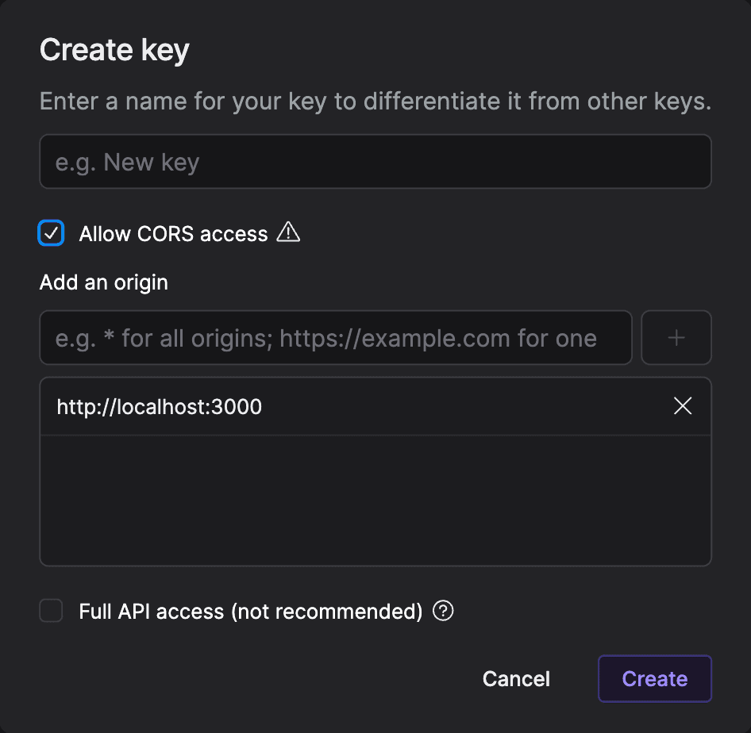Click into the Add an origin text field
Screen dimensions: 751x733
(336, 338)
